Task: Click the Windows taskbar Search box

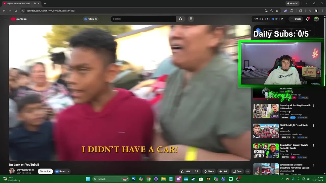Action: pos(111,179)
